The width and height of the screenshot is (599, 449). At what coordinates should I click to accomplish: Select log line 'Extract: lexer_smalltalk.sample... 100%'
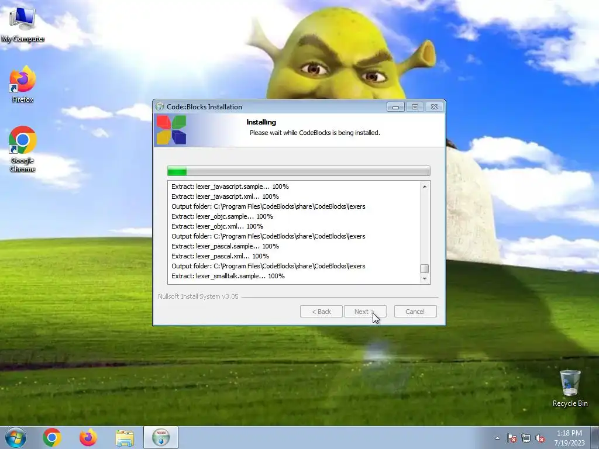(228, 276)
